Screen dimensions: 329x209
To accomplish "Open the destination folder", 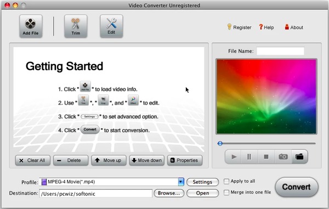I will point(202,193).
